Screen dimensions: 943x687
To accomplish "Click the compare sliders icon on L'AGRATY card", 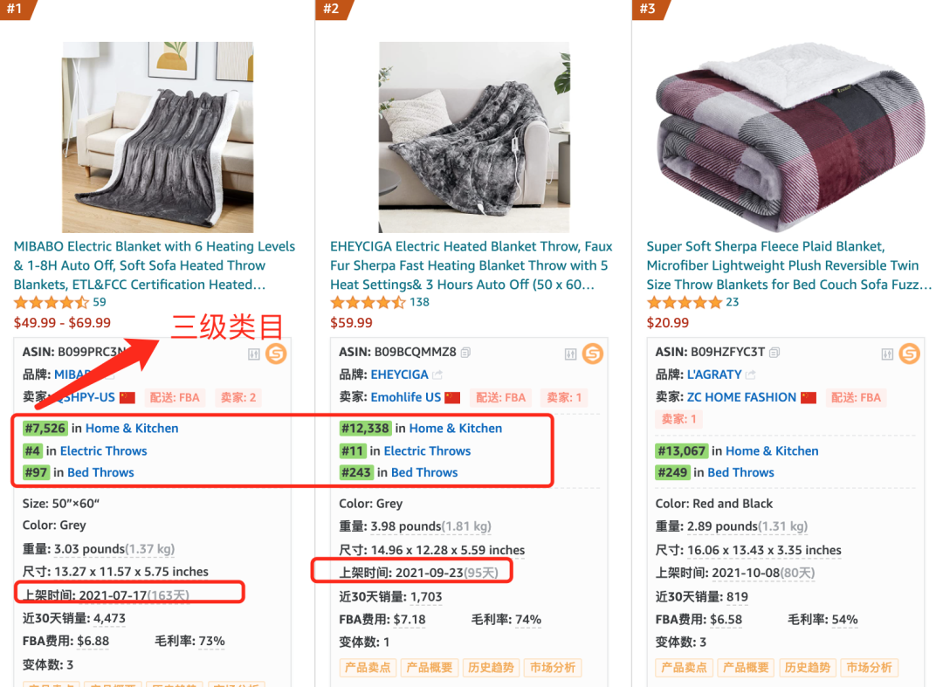I will tap(887, 354).
